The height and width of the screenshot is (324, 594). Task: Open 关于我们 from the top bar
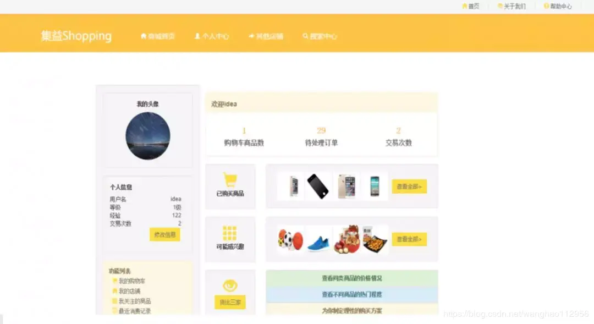click(512, 6)
